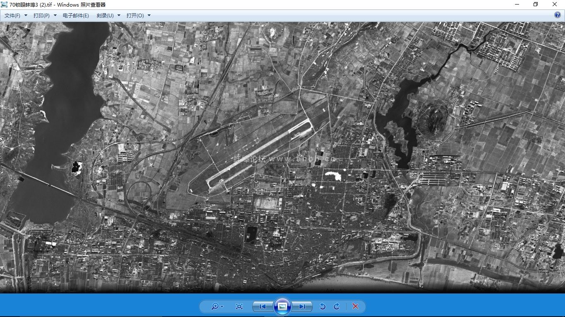The image size is (565, 317).
Task: Go to the previous photo
Action: (263, 306)
